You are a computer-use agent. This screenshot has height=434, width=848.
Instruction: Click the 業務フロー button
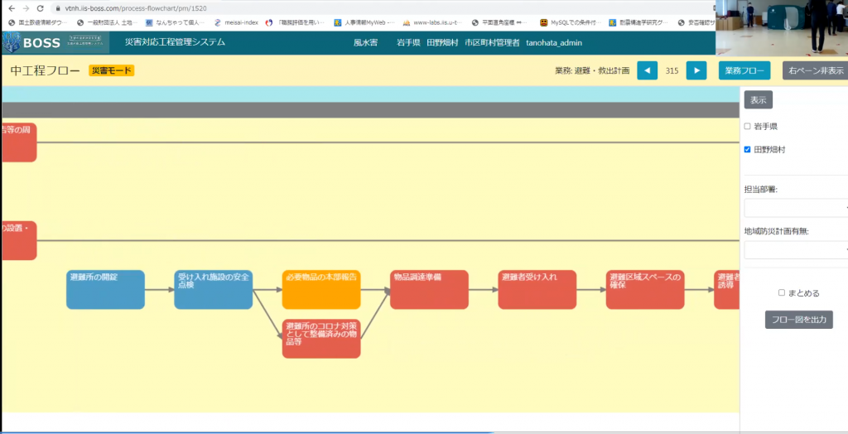[744, 71]
